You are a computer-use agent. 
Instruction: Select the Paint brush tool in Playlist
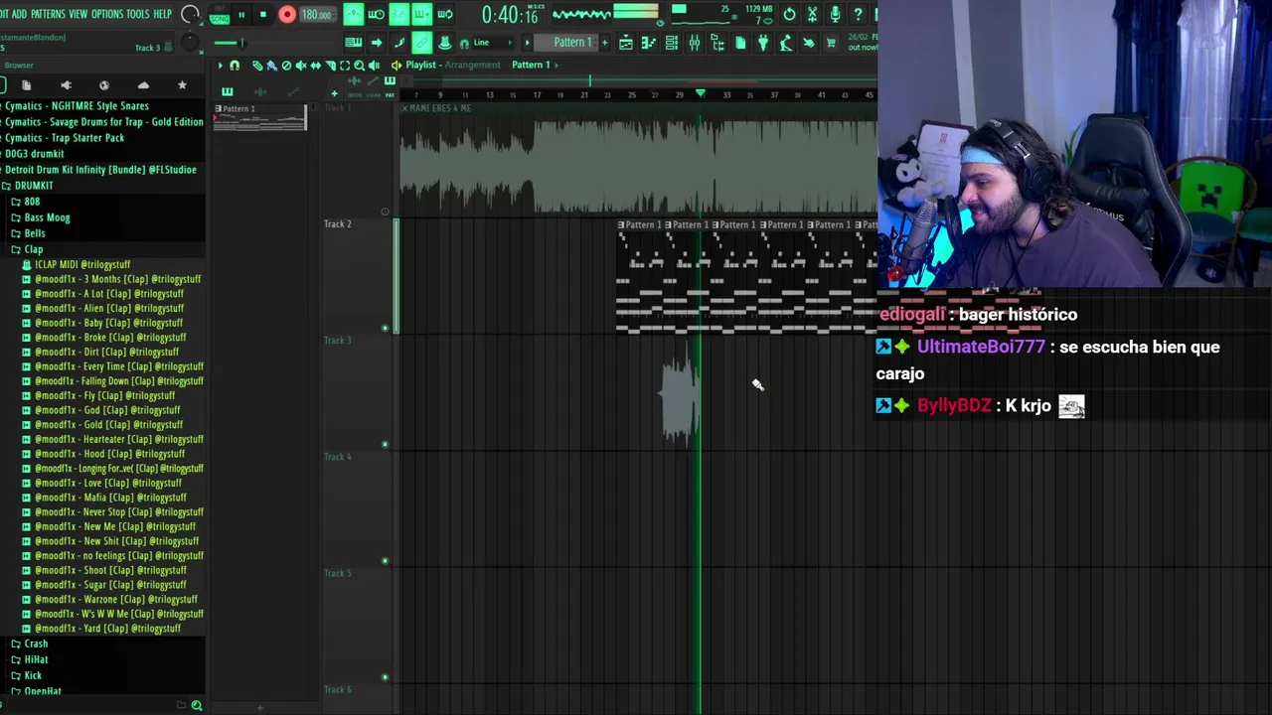tap(271, 66)
